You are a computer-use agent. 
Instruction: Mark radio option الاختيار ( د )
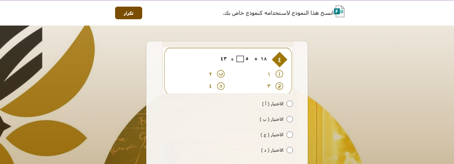(290, 150)
